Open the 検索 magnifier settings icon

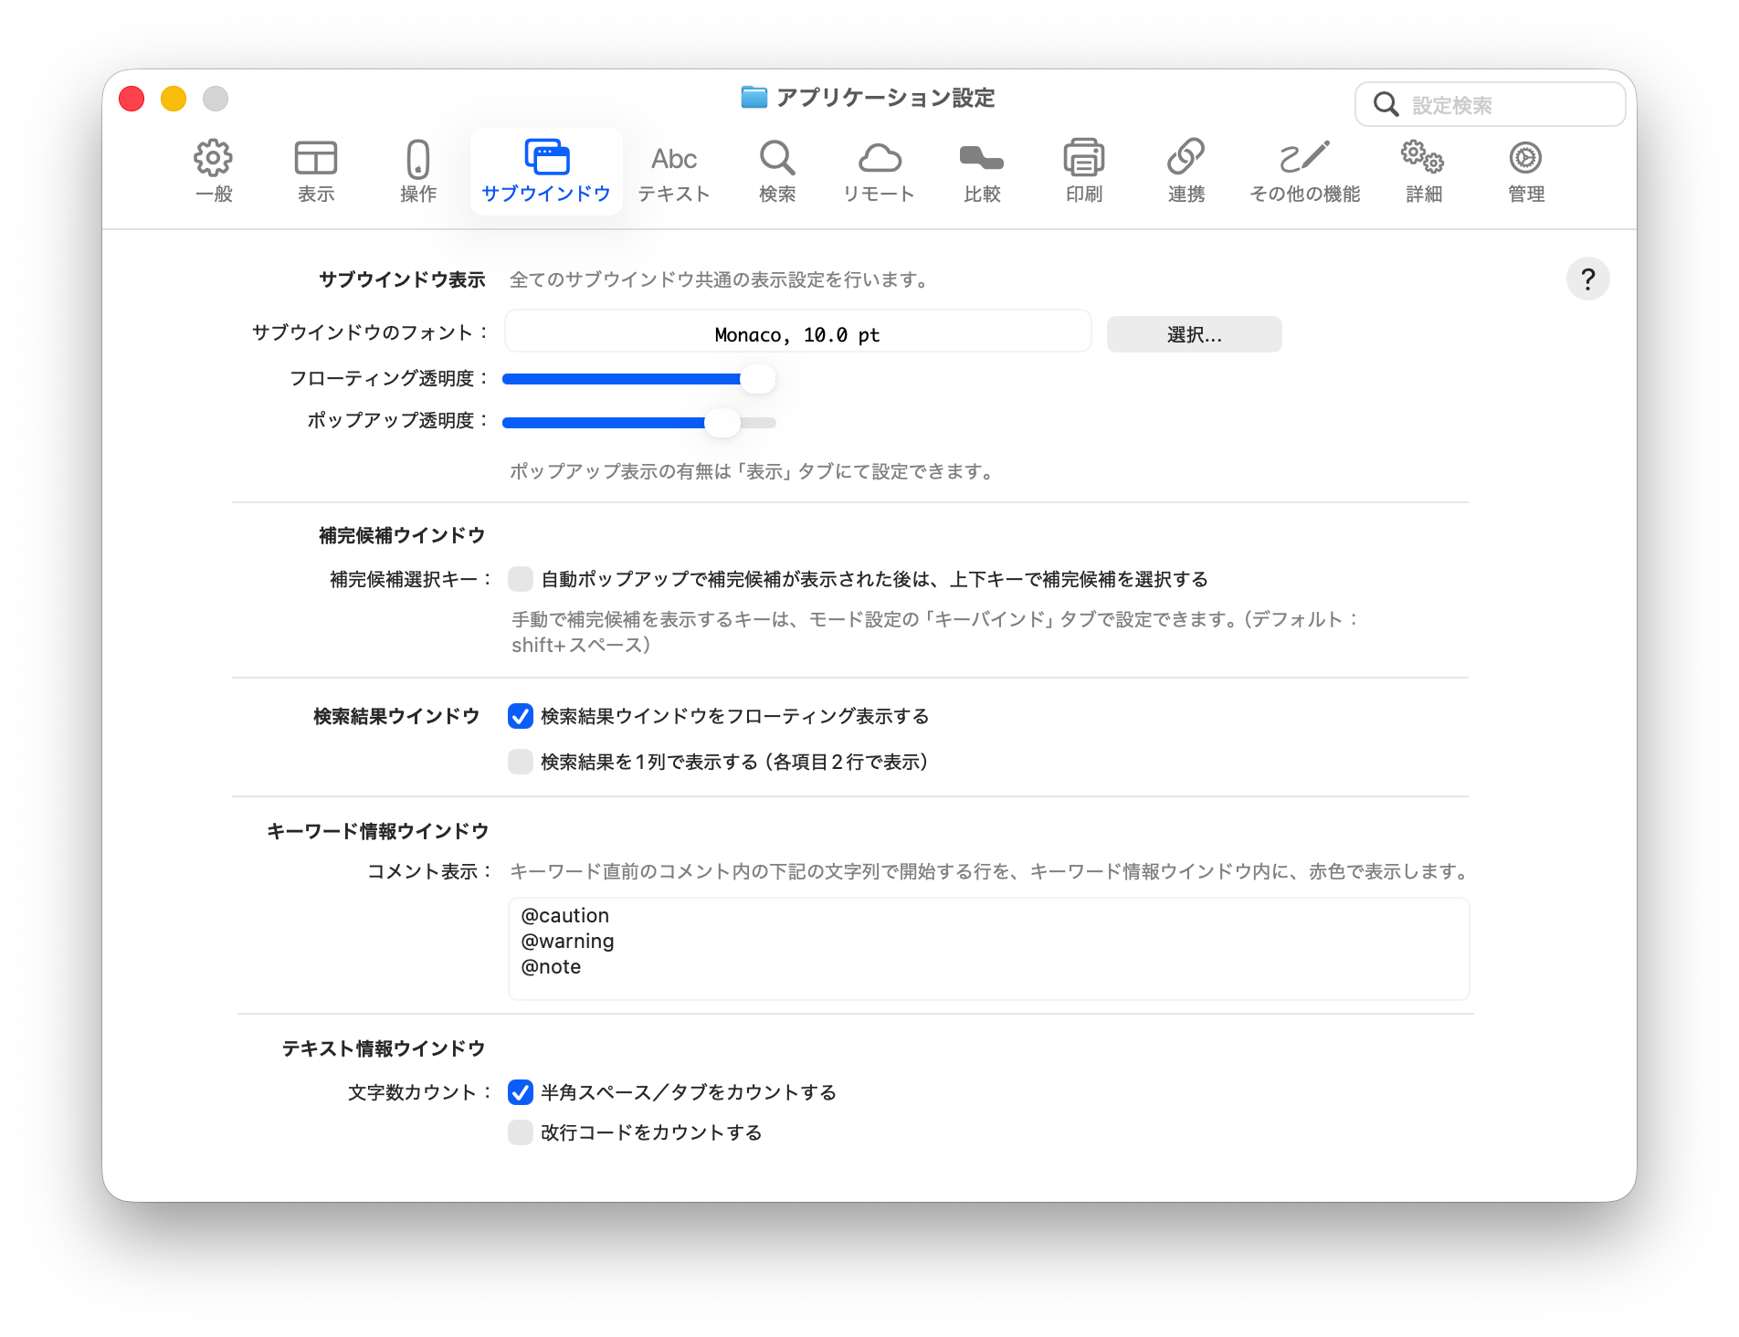click(x=777, y=159)
